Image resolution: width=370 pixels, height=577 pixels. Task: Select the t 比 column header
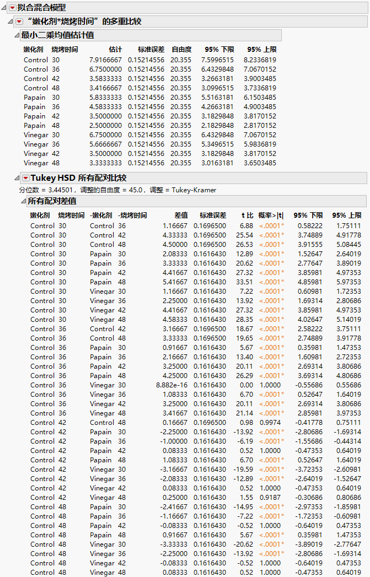point(248,215)
